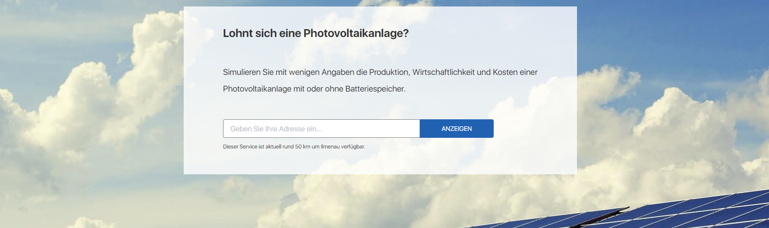Viewport: 769px width, 228px height.
Task: Select the 'Geben Sie Ihre Adresse ein...' placeholder
Action: point(276,129)
